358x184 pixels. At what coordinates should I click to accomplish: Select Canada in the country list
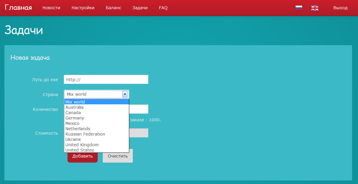coord(97,113)
